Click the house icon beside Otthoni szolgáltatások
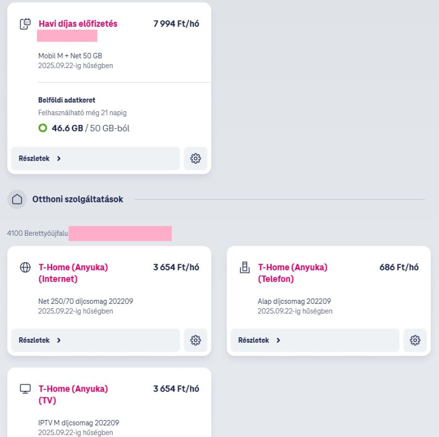 [x=17, y=199]
